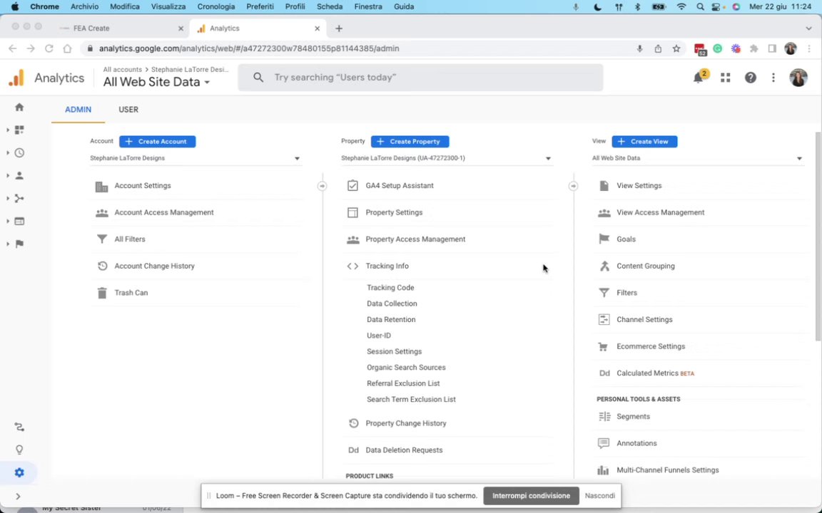Open the Cronologia menu
Screen dimensions: 822x513
[216, 6]
